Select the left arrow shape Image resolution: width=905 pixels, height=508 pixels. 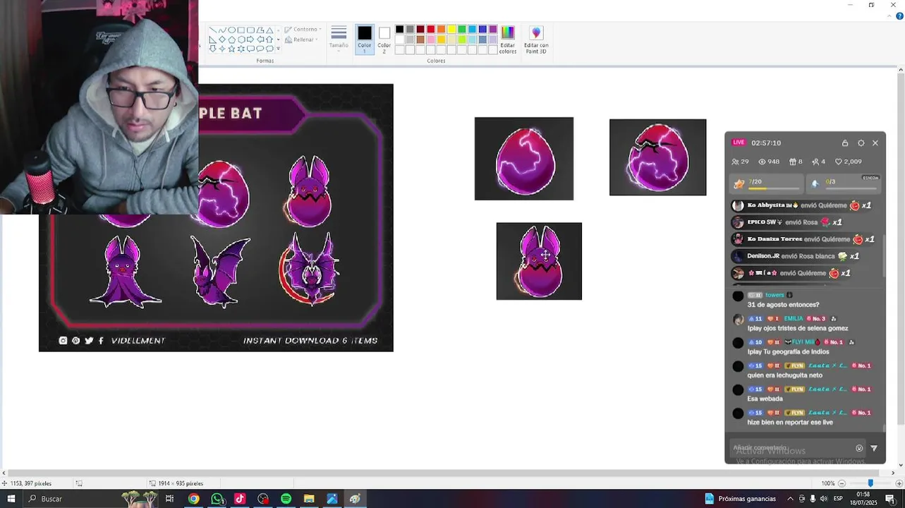pos(260,40)
